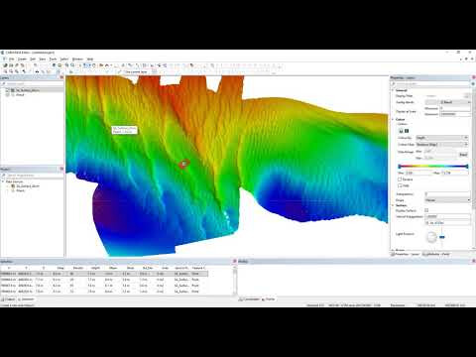
Task: Click Use current layer in the toolbar
Action: (136, 71)
